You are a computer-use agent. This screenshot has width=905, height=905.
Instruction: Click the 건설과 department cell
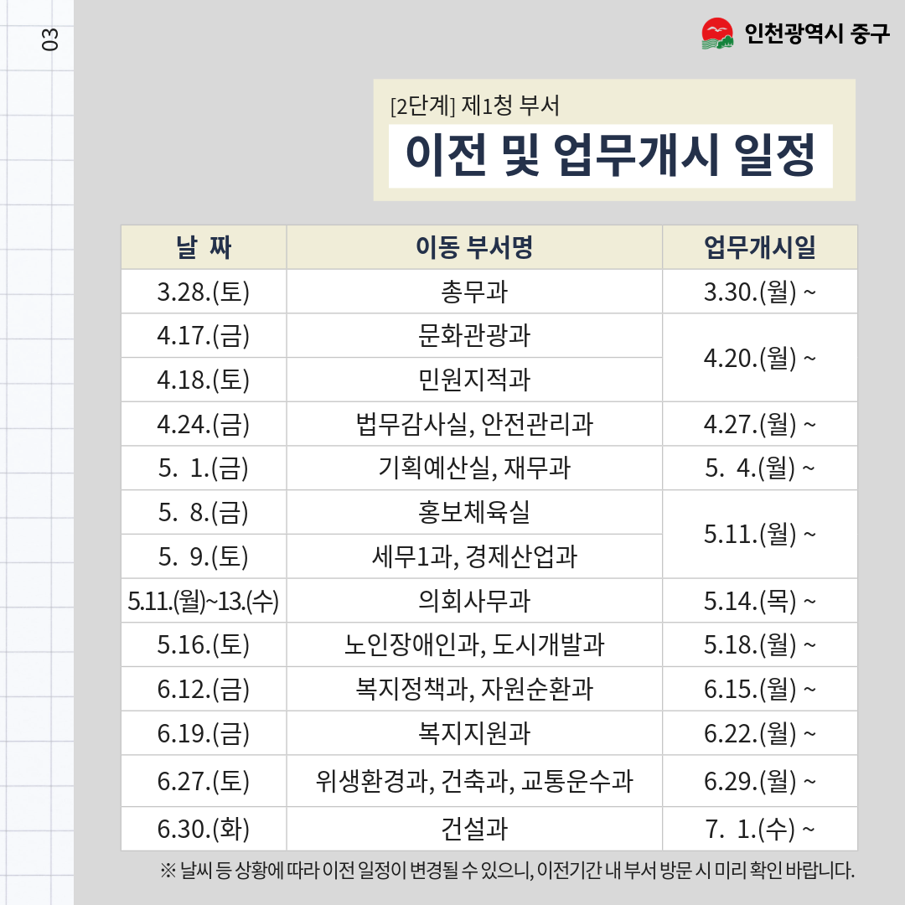pyautogui.click(x=474, y=830)
